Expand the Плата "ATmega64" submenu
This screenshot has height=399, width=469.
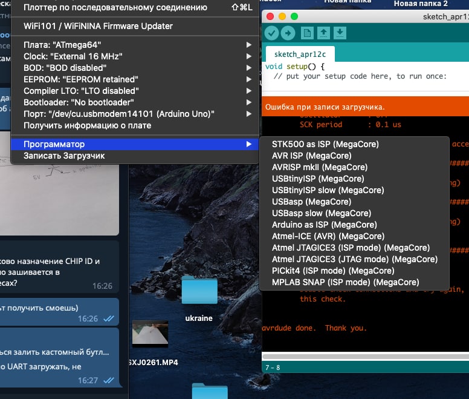tap(135, 45)
